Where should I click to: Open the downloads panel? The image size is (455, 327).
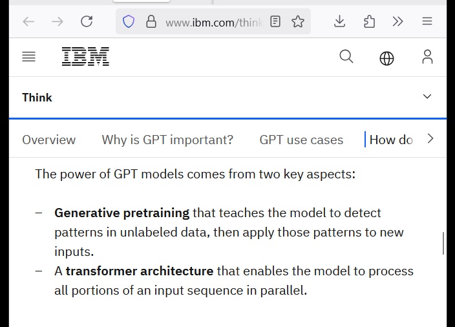[339, 21]
